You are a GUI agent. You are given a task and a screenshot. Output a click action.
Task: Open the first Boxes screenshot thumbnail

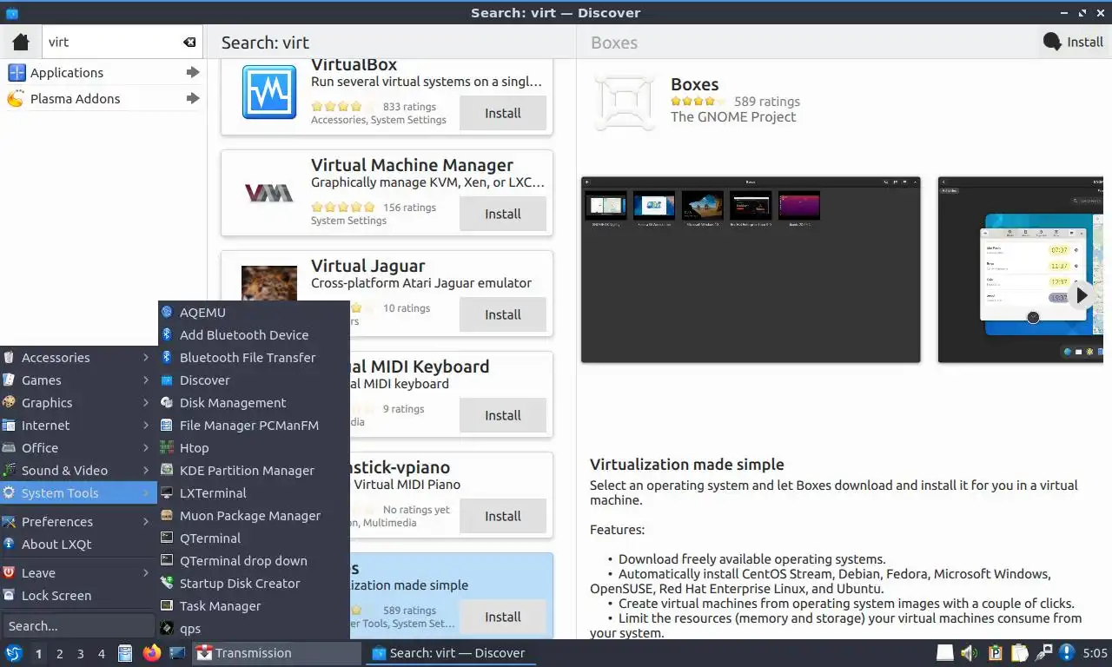point(751,269)
